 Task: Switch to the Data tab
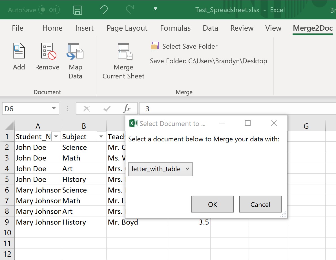pyautogui.click(x=211, y=28)
